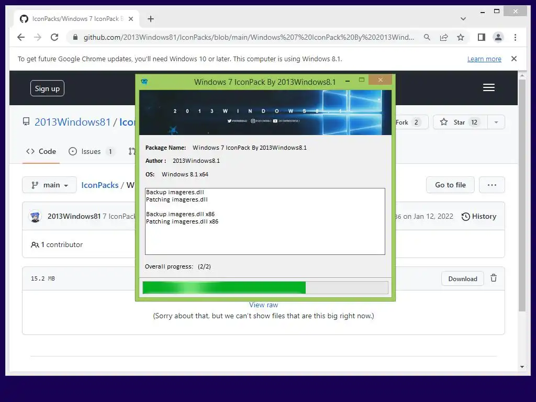Toggle the Chrome side panel icon
Image resolution: width=536 pixels, height=402 pixels.
pos(482,37)
